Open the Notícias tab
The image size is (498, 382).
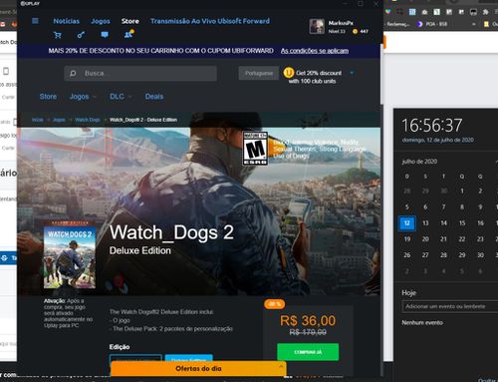tap(67, 21)
